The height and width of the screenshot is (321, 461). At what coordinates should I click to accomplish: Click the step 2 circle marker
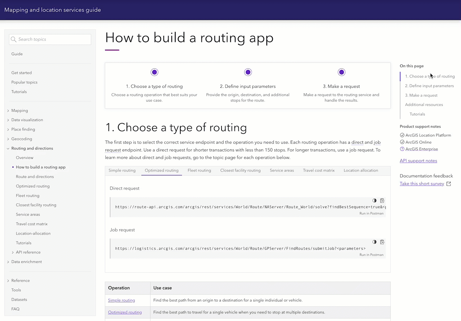(248, 72)
